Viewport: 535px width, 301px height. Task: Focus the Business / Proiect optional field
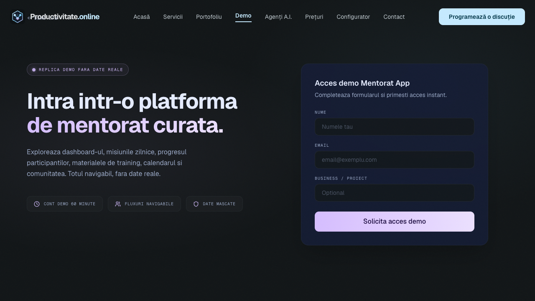(x=395, y=193)
